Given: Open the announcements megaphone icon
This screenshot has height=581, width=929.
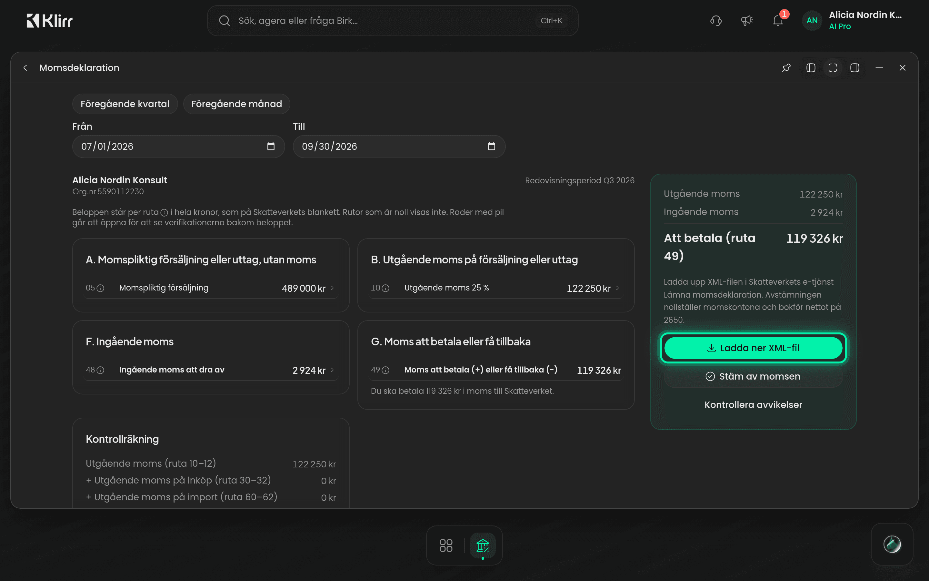Looking at the screenshot, I should 747,20.
